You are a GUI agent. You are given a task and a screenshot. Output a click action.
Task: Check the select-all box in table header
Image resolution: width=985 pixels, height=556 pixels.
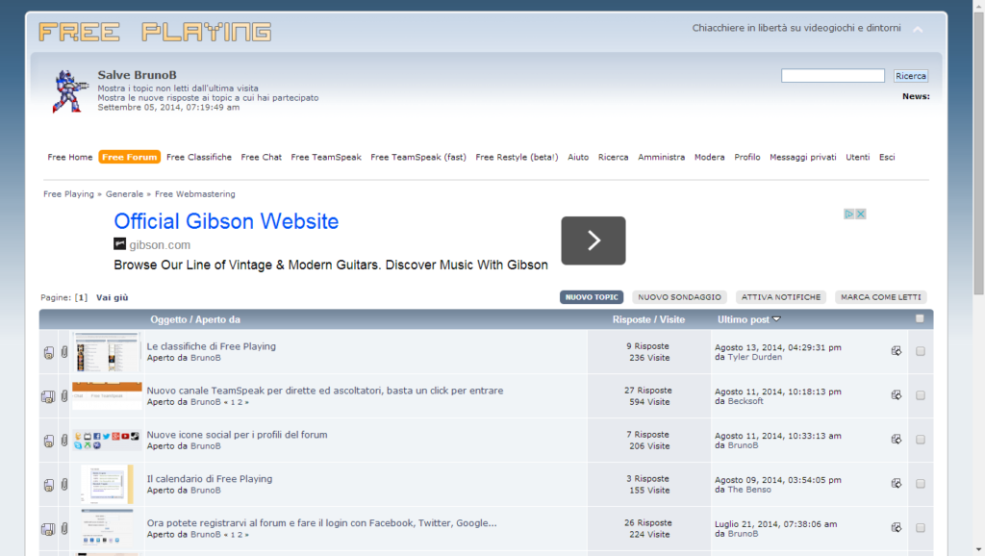tap(920, 318)
